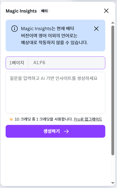
Task: Click the scrollbar up arrow
Action: pos(113,23)
